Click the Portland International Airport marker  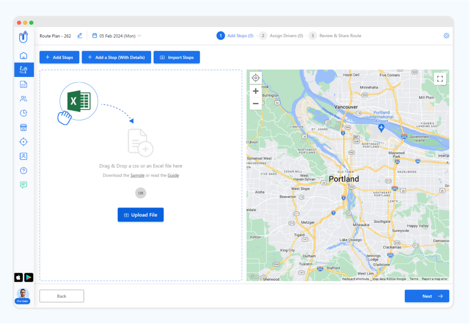tap(381, 128)
